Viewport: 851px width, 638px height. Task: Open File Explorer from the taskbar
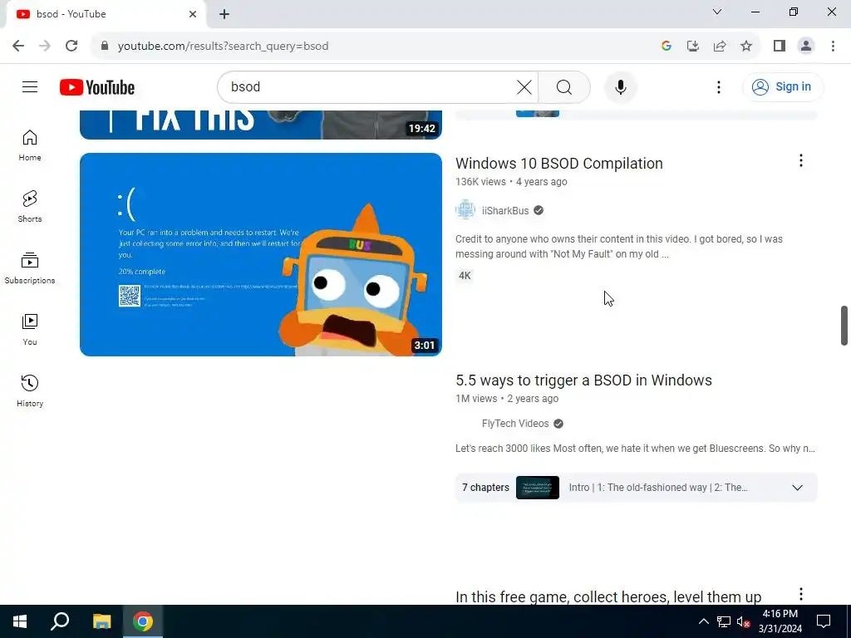pos(101,621)
